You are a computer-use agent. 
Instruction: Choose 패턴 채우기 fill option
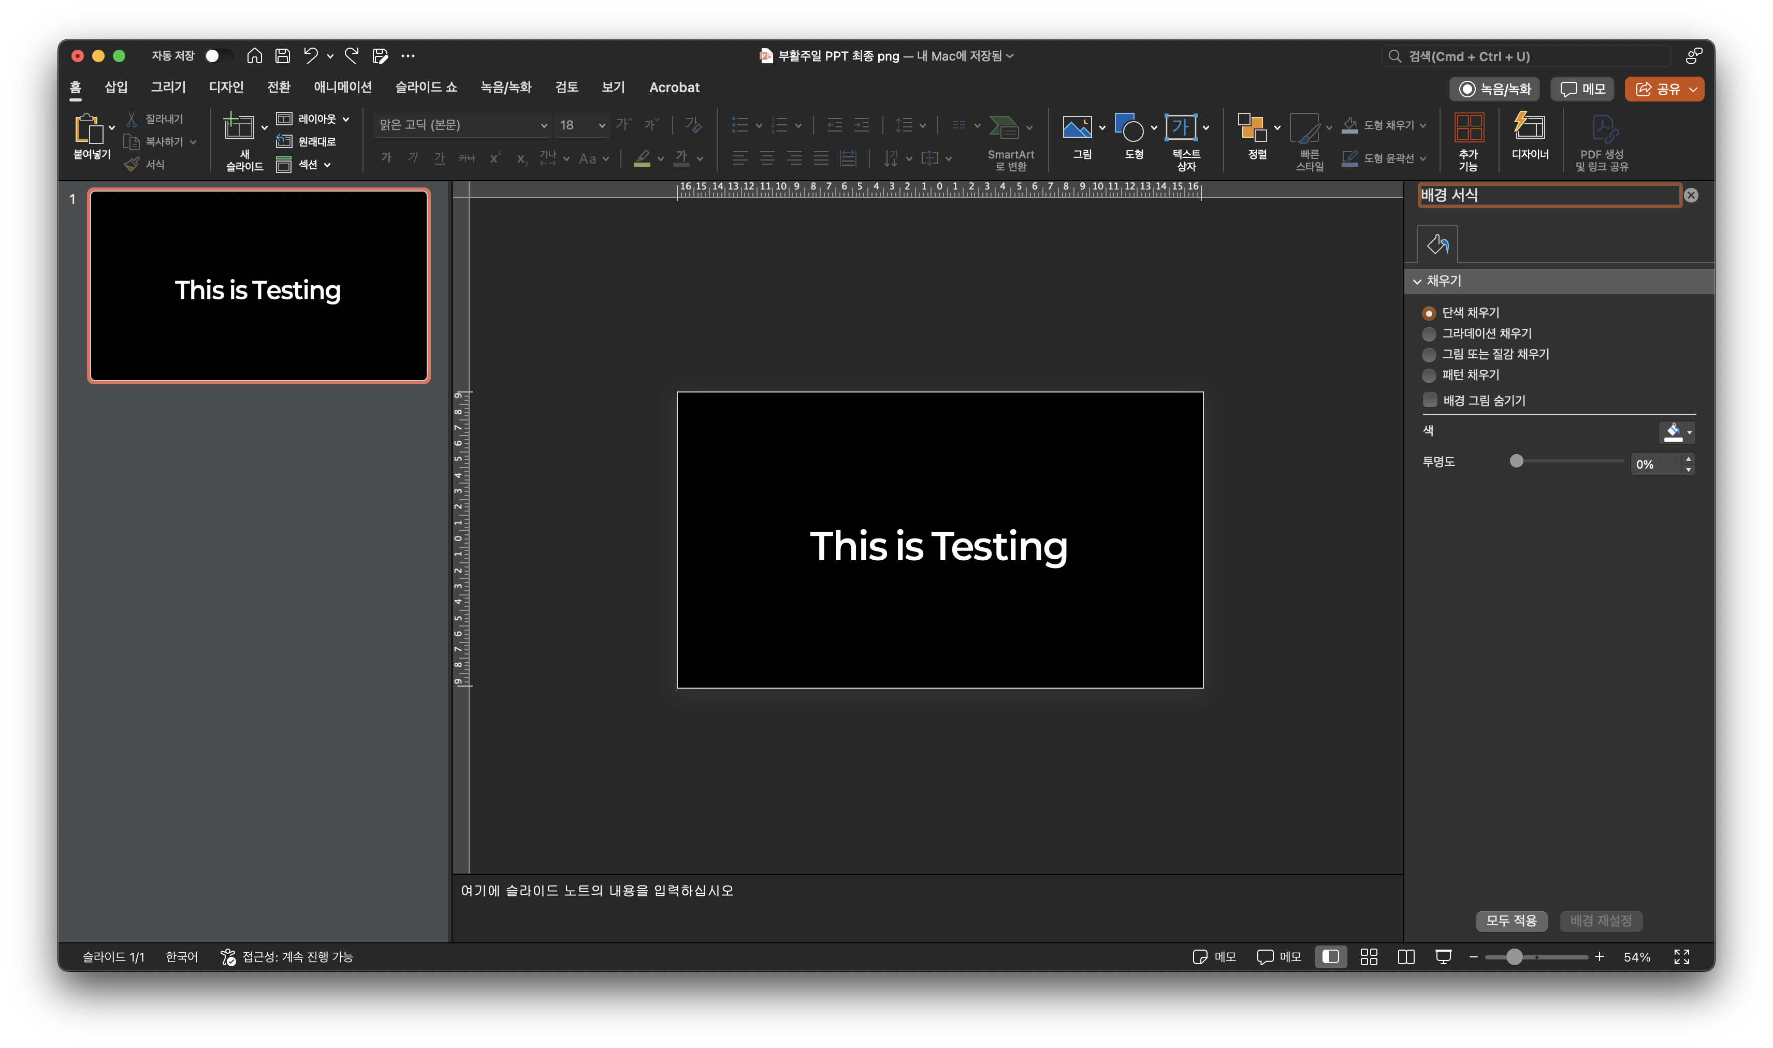(1429, 375)
